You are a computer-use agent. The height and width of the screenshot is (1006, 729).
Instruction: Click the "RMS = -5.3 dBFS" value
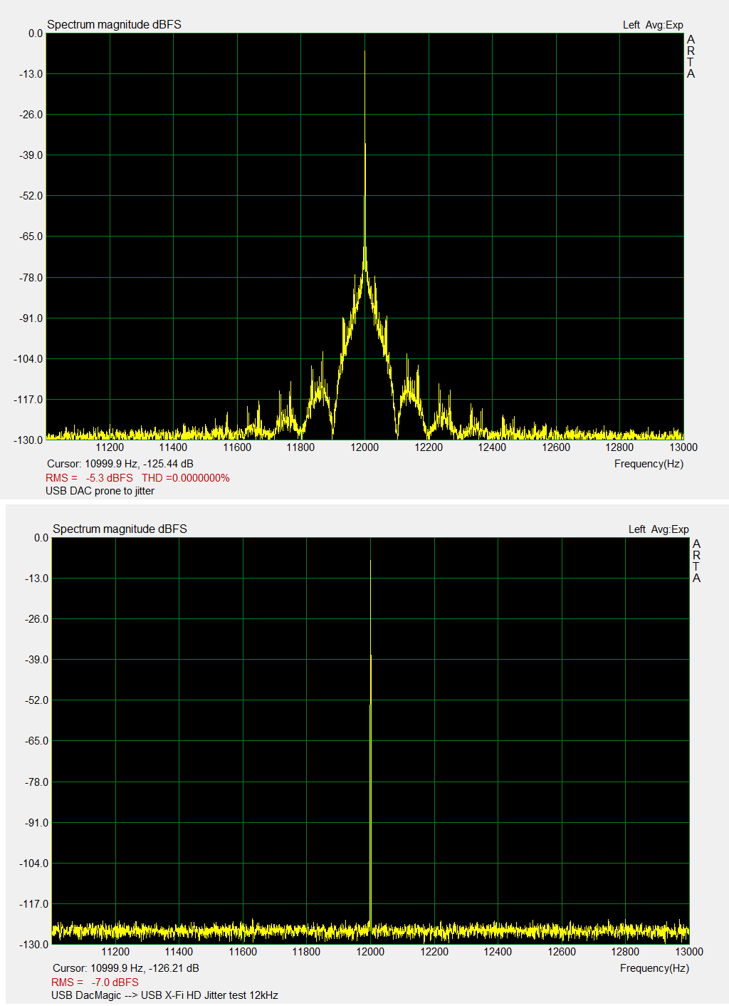pyautogui.click(x=89, y=478)
